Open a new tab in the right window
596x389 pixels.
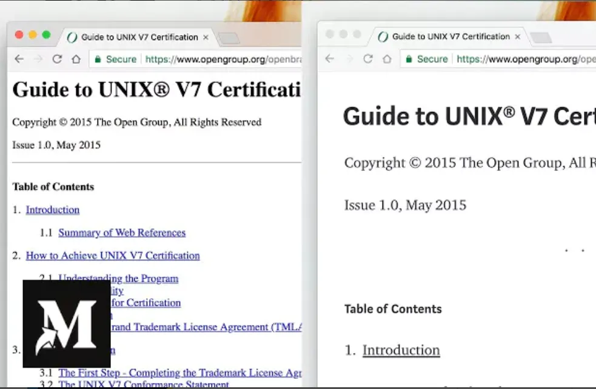point(540,38)
